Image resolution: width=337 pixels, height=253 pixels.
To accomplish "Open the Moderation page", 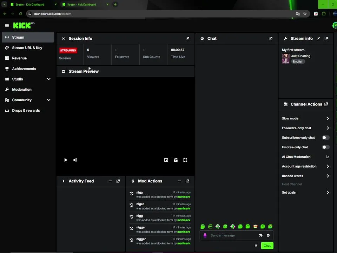I will tap(28, 90).
